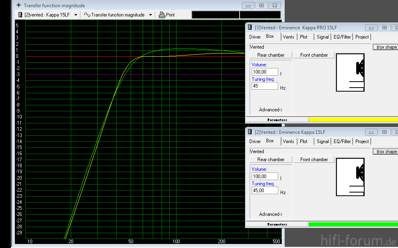398x248 pixels.
Task: Click the Volume field in Kappa PRO 15LF window
Action: pos(265,72)
